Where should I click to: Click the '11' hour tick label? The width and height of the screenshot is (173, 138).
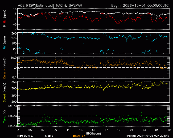(68, 130)
